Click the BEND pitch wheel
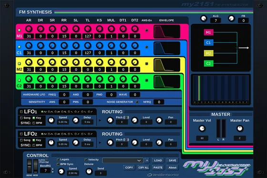 pyautogui.click(x=30, y=166)
